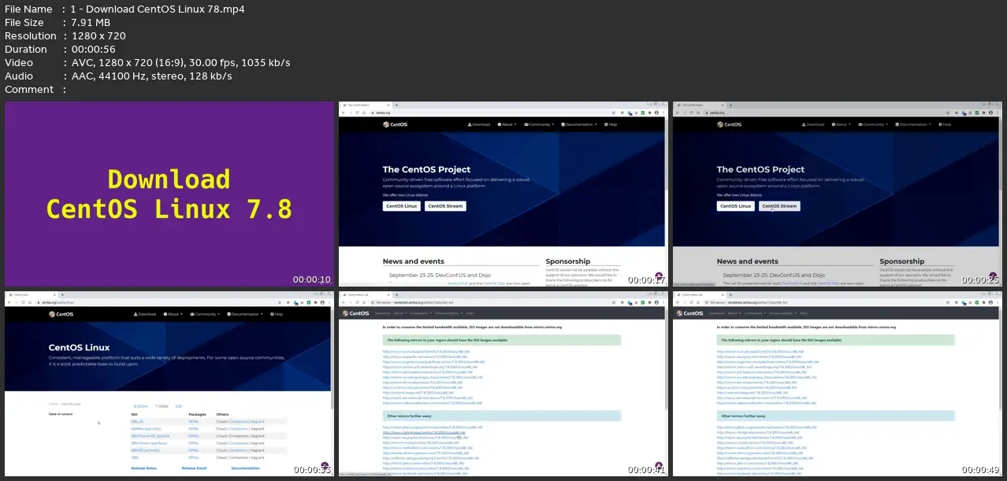The image size is (1007, 481).
Task: Open the ARM32 (armhfp) ISO link
Action: pyautogui.click(x=145, y=450)
